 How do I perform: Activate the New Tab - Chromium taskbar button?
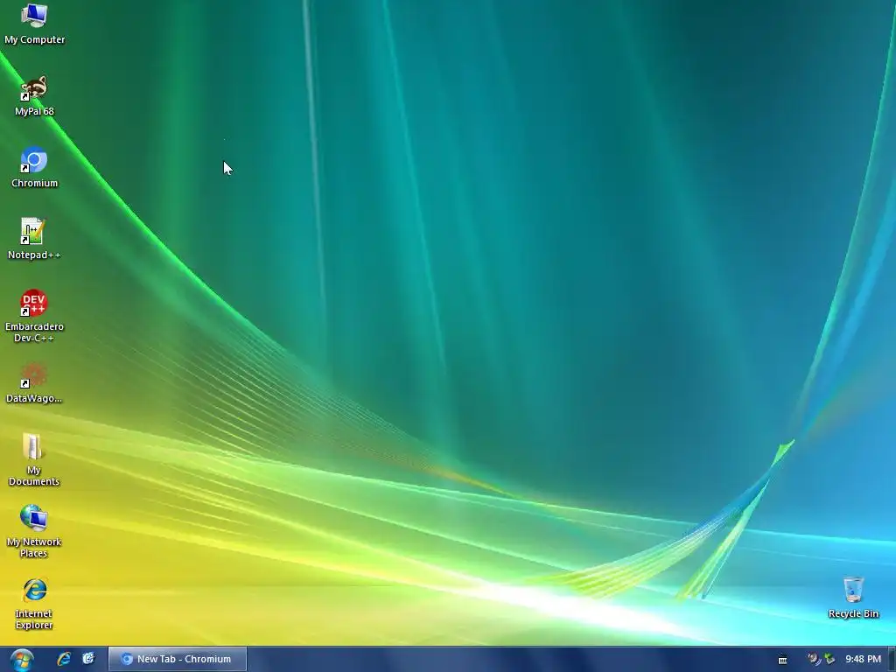coord(177,659)
